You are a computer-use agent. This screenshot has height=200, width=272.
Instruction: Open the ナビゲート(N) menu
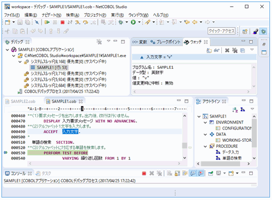pyautogui.click(x=51, y=15)
